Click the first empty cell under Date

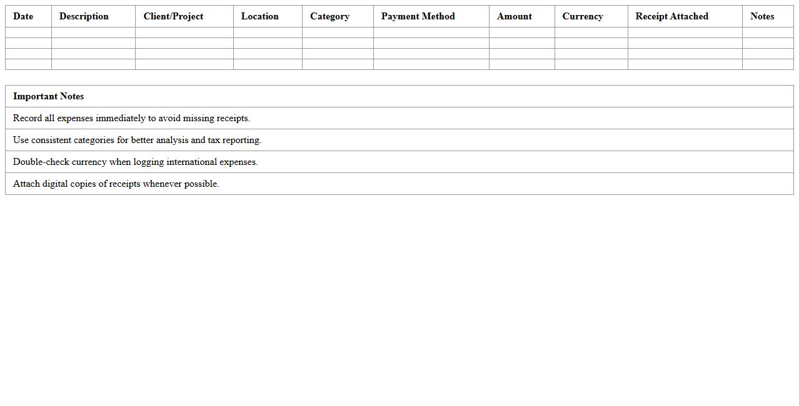(x=28, y=32)
